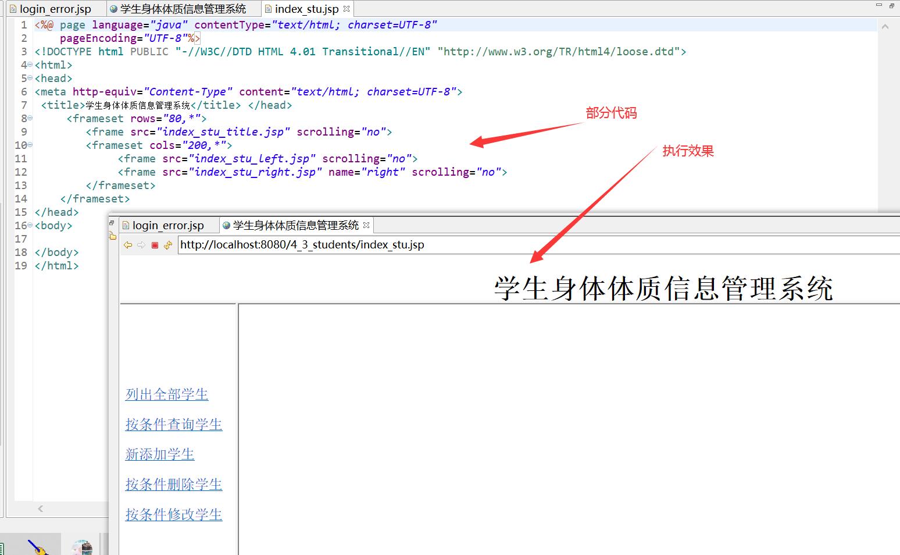The width and height of the screenshot is (900, 555).
Task: Click the 新添加学生 link
Action: pyautogui.click(x=160, y=454)
